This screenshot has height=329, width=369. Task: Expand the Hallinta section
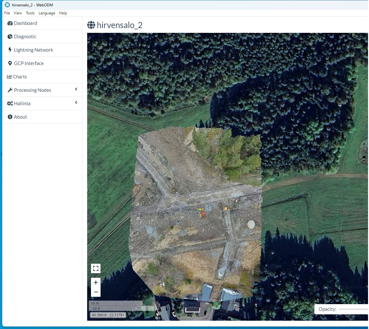76,103
